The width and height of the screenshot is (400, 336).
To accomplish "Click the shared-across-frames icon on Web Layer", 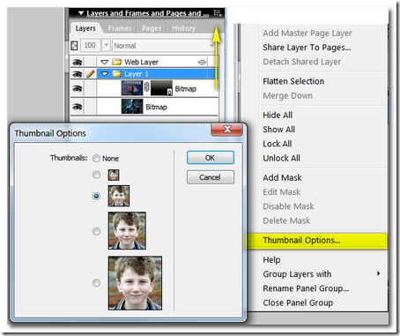I will coord(202,62).
